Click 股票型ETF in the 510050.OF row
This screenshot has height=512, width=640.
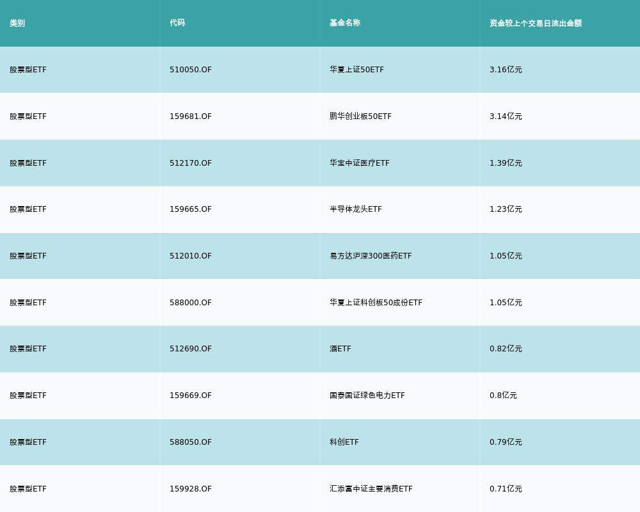[28, 69]
